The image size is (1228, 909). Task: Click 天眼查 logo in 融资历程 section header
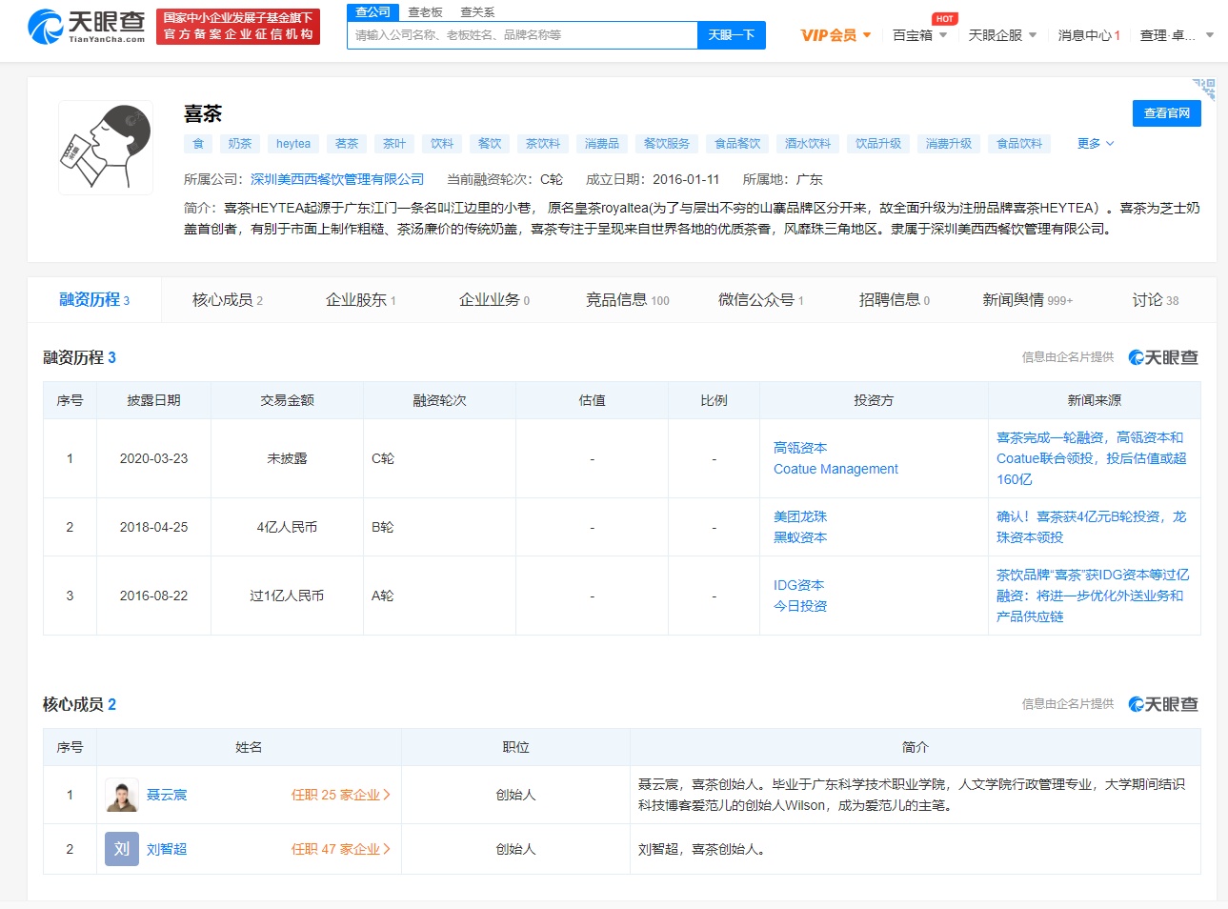coord(1163,357)
